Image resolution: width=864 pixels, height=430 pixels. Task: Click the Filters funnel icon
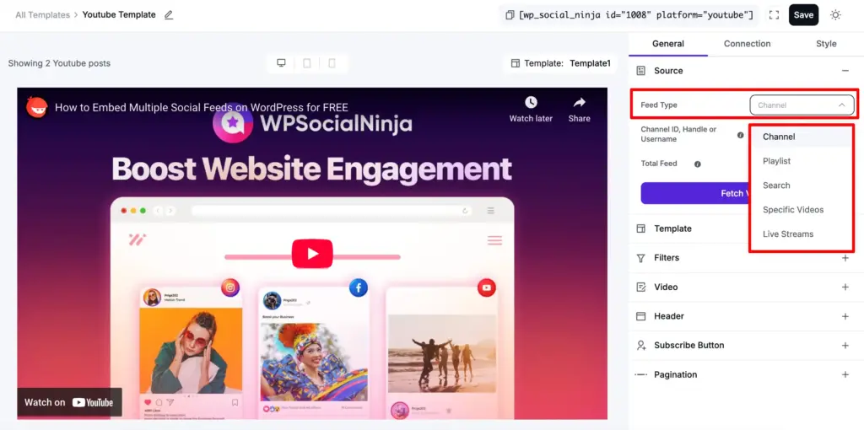pyautogui.click(x=640, y=258)
